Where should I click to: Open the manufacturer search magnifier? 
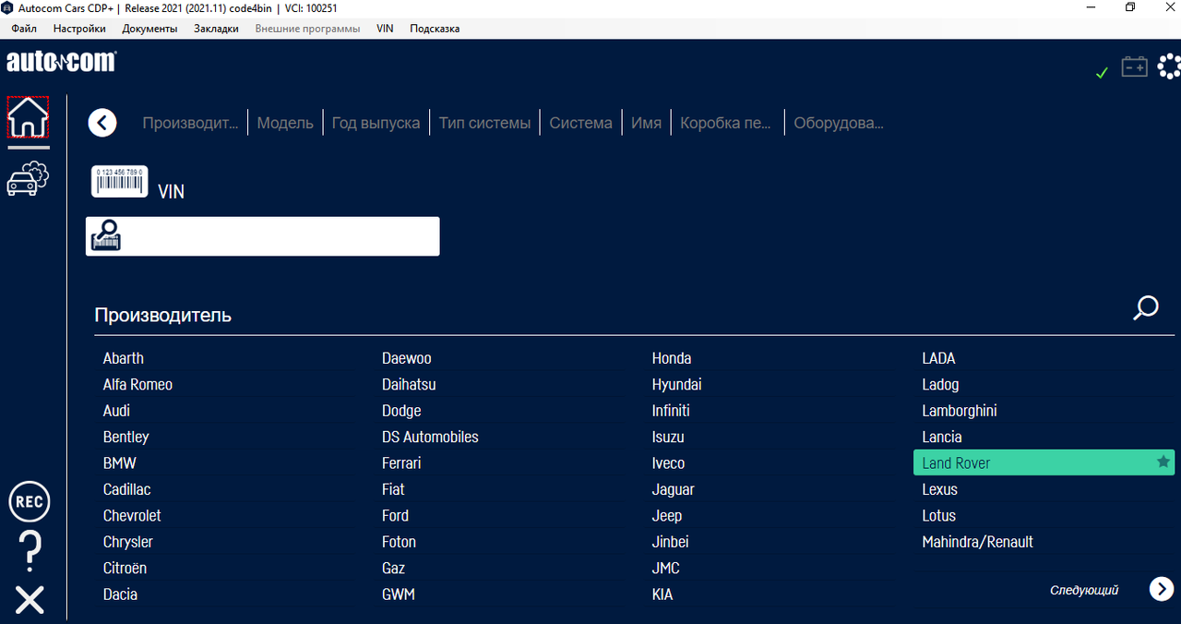click(1145, 308)
